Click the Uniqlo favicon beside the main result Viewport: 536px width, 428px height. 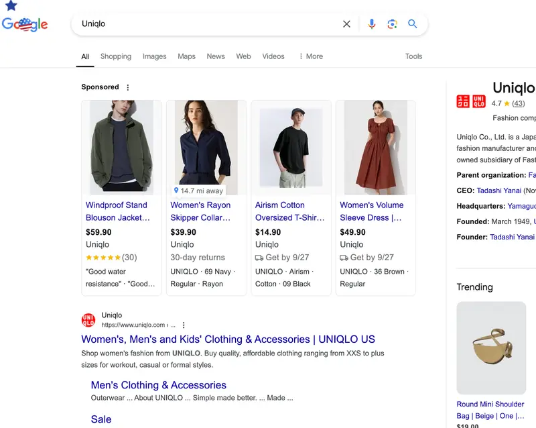pos(89,320)
